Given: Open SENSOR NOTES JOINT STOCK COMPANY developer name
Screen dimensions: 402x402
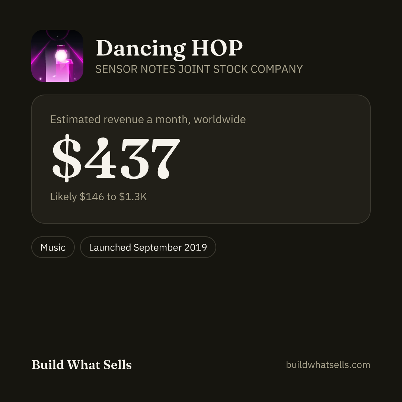Looking at the screenshot, I should coord(199,69).
